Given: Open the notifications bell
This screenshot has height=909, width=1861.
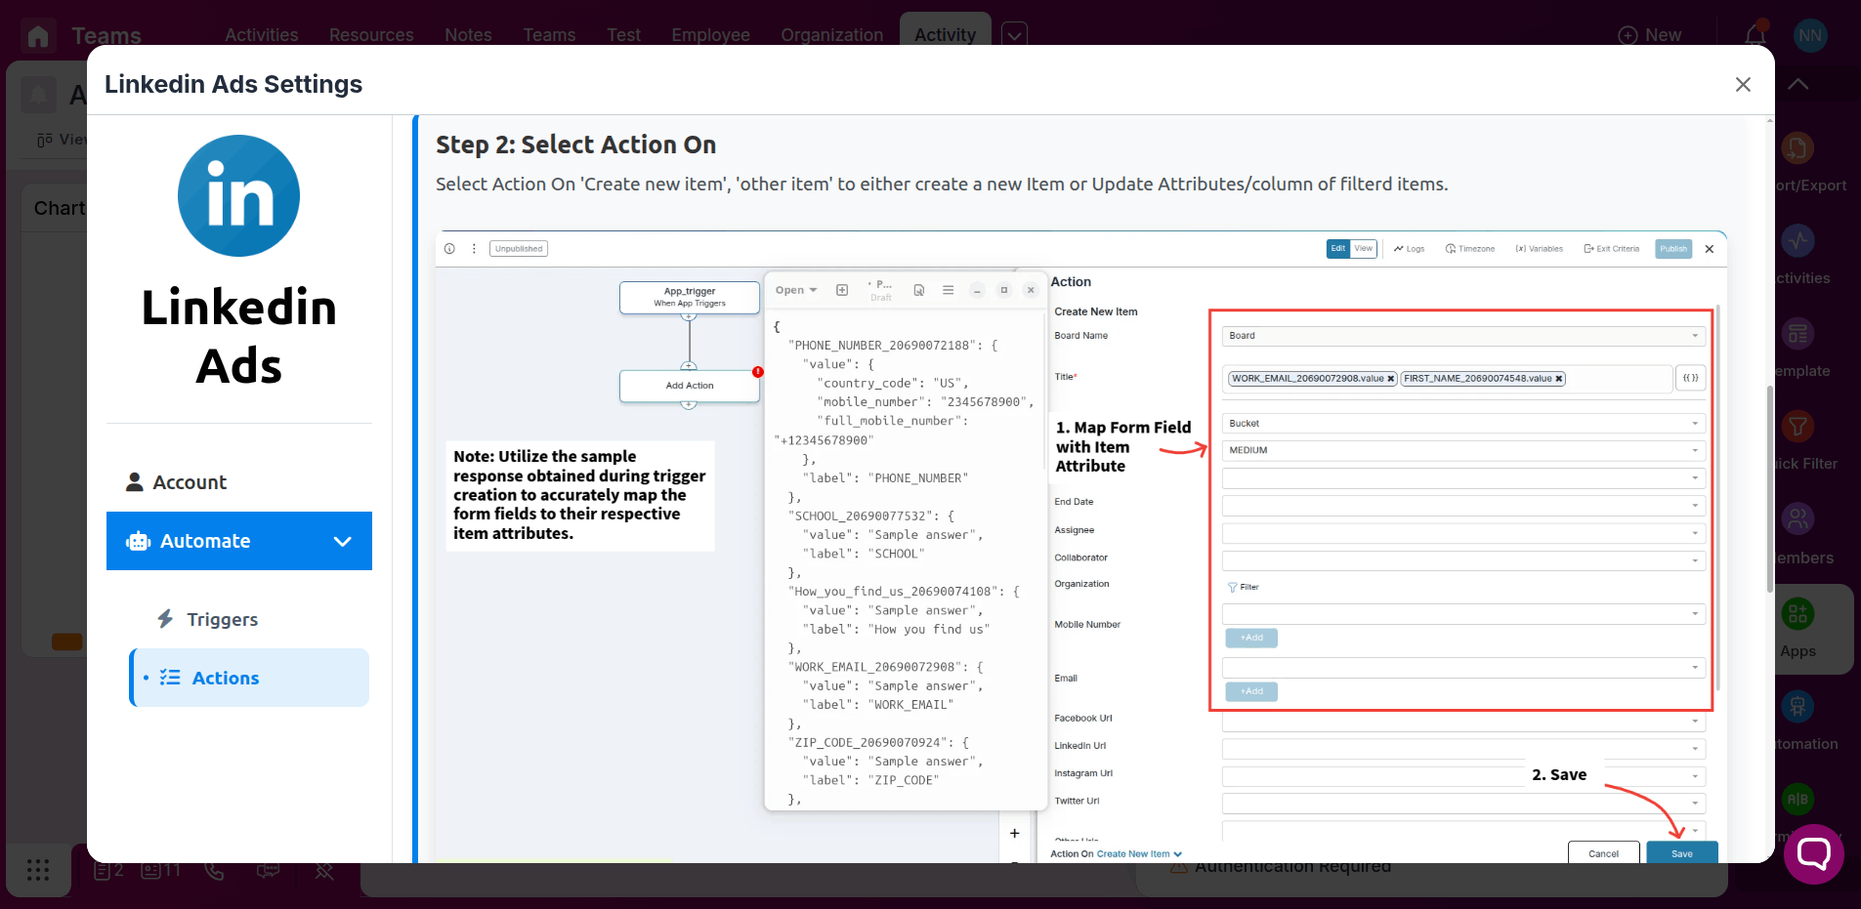Looking at the screenshot, I should tap(1755, 35).
